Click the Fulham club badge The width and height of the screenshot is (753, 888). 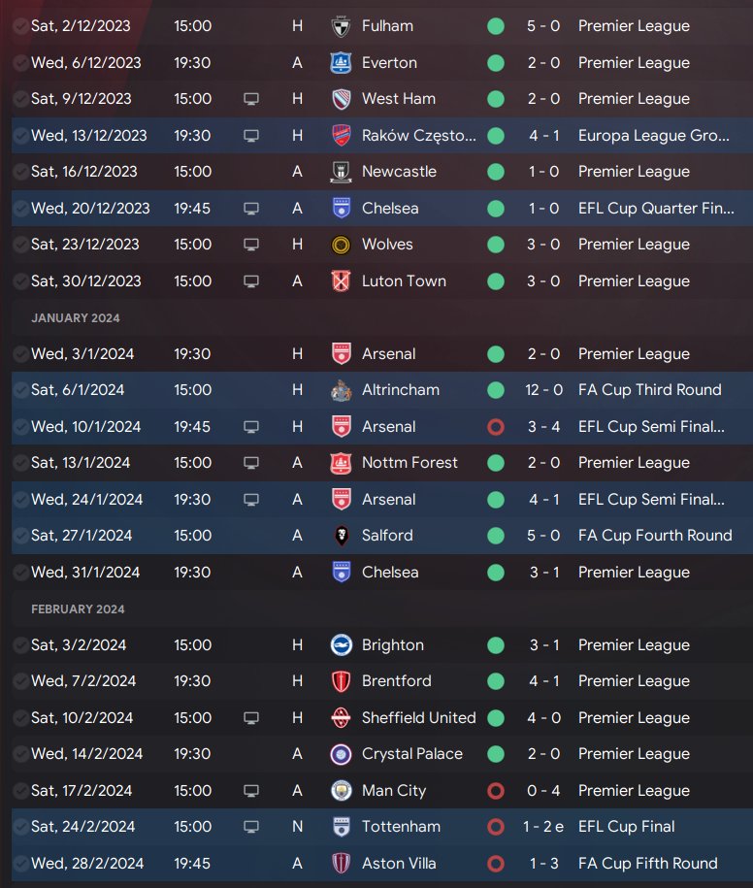click(342, 26)
